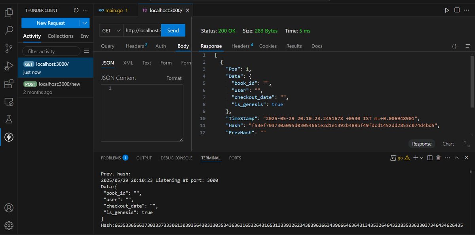475x235 pixels.
Task: Open the Accounts icon
Action: pyautogui.click(x=9, y=208)
